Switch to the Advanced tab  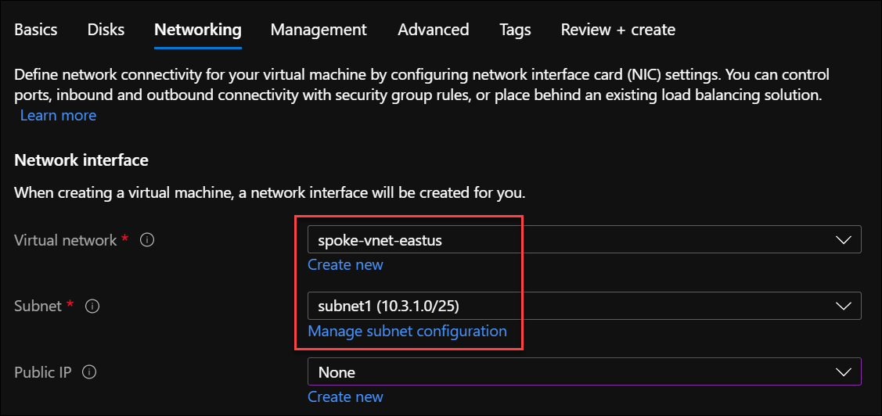433,30
